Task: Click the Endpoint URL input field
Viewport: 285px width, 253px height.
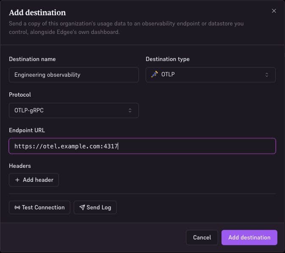Action: click(142, 146)
